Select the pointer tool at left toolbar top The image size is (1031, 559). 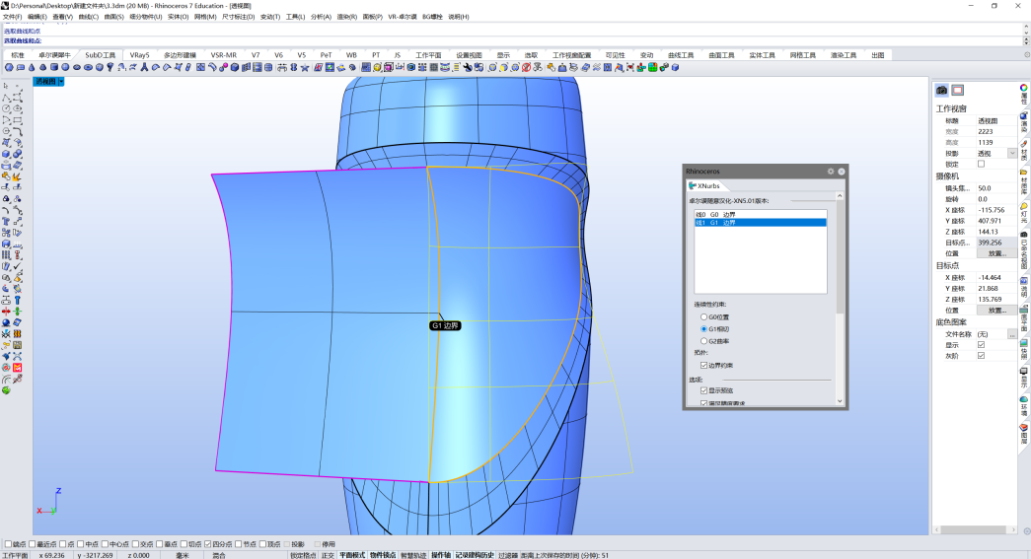(x=5, y=85)
